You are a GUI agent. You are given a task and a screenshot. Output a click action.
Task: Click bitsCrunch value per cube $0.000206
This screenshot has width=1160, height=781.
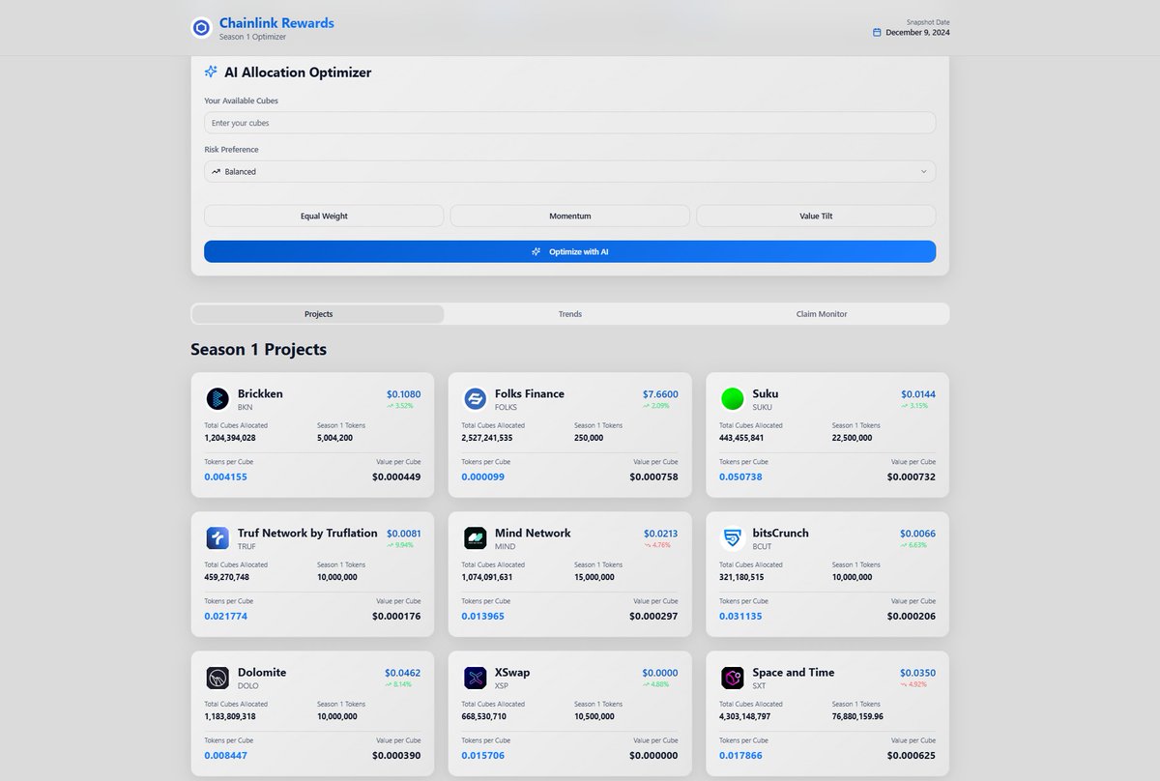pyautogui.click(x=912, y=616)
